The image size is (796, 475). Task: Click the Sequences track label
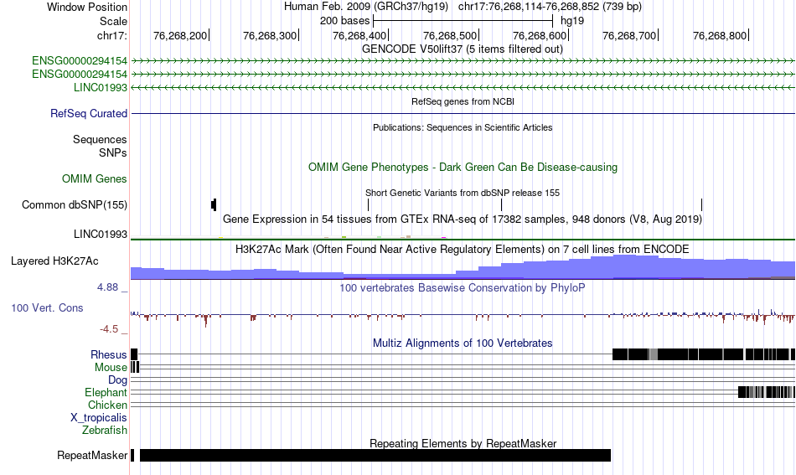[x=100, y=140]
